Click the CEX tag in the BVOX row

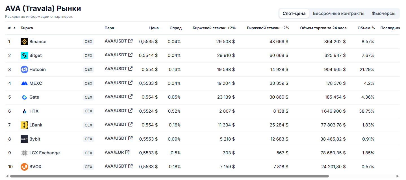[x=88, y=167]
